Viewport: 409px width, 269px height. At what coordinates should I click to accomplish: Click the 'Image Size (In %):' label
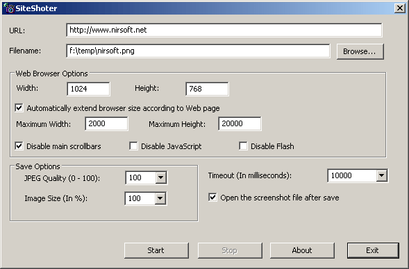(56, 199)
